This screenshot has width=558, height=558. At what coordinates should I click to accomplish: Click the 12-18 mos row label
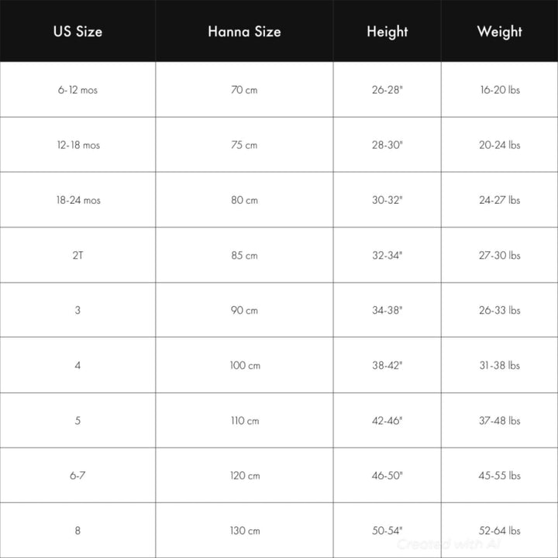pos(77,145)
